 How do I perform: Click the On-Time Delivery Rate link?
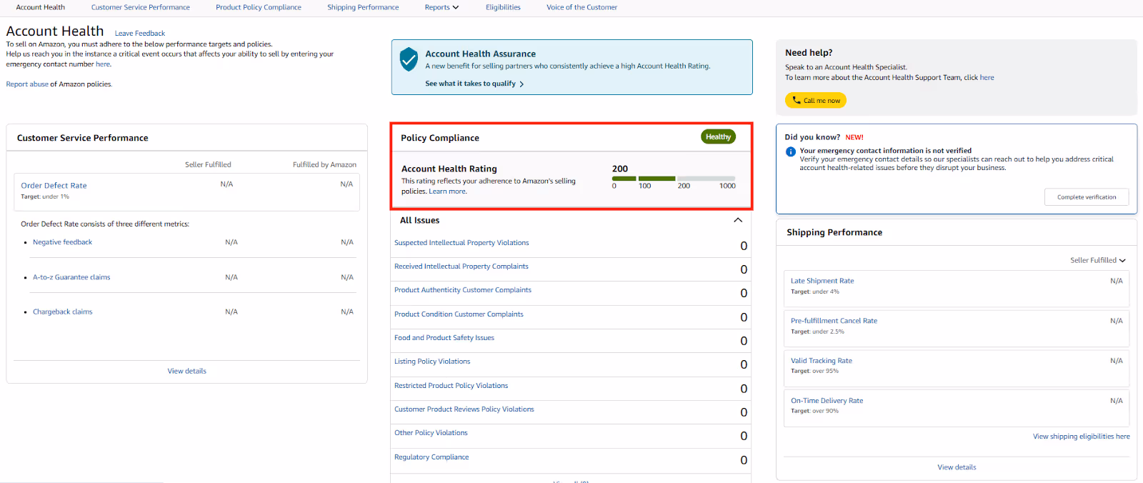[827, 401]
